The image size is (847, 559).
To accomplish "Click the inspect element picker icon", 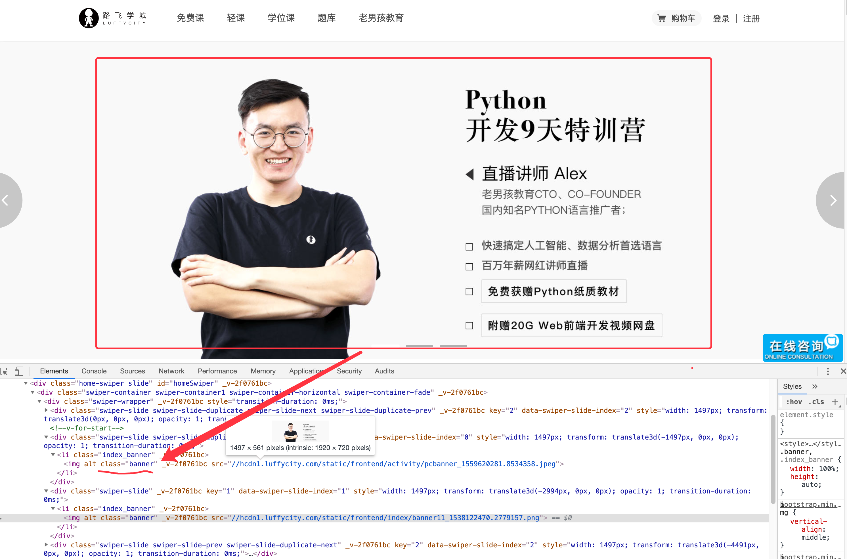I will 4,371.
